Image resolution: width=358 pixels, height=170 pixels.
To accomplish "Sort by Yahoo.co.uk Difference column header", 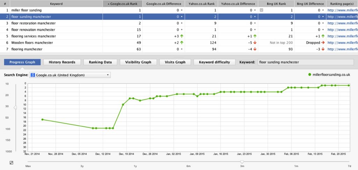I will pos(238,3).
